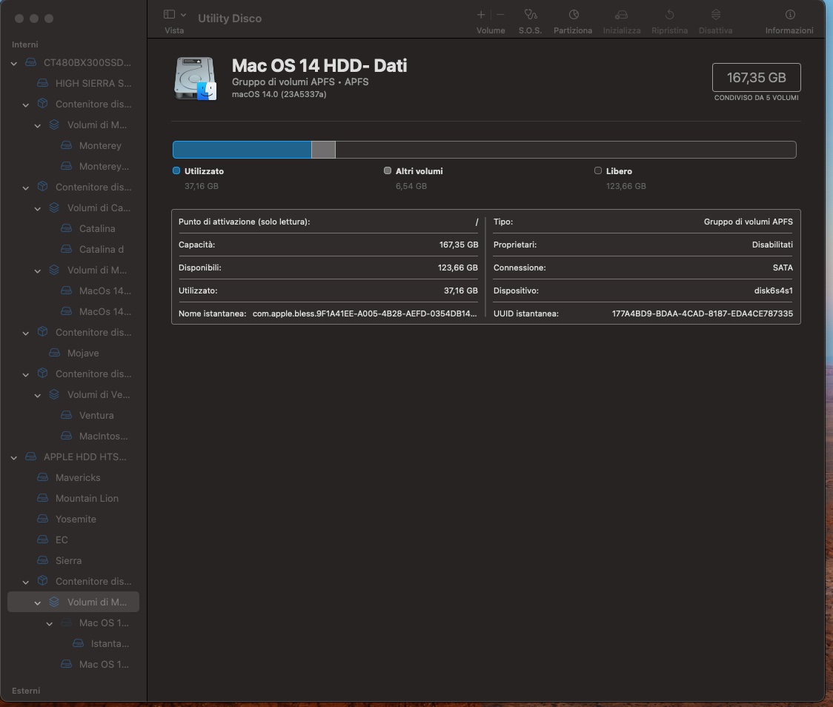The image size is (833, 707).
Task: Collapse the CT480BX300SSD disk tree
Action: 14,63
